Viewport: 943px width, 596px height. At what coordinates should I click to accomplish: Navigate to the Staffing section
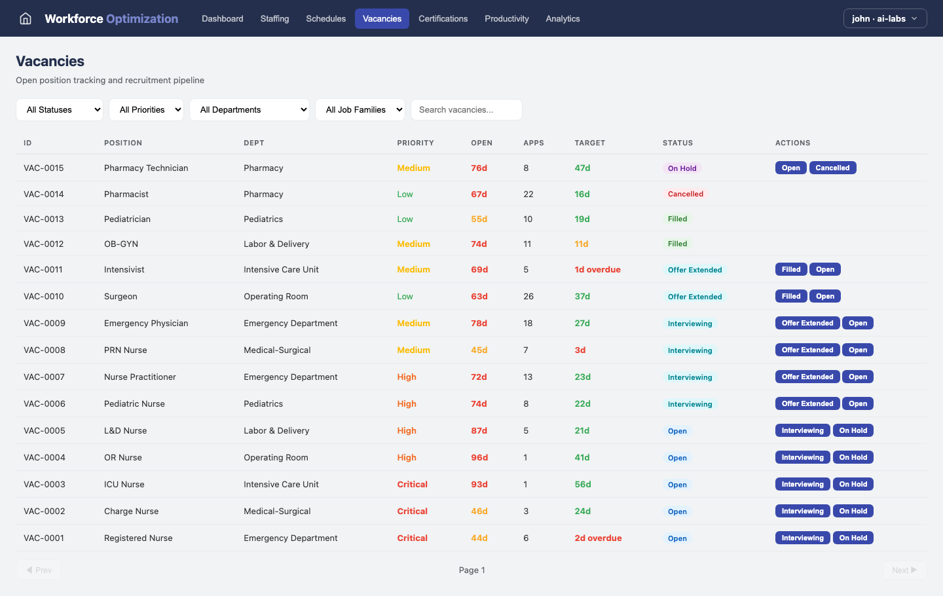click(274, 18)
